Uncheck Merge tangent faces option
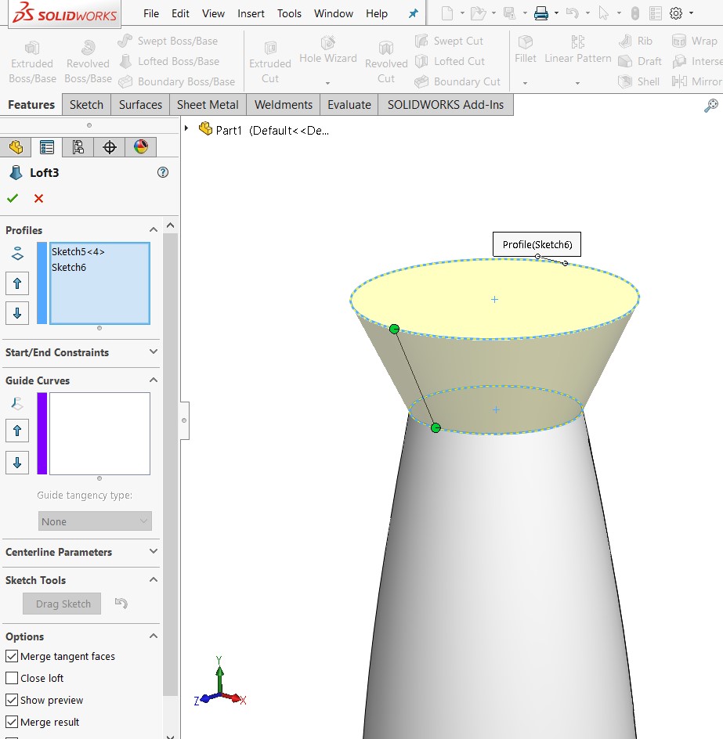Image resolution: width=723 pixels, height=739 pixels. click(x=12, y=657)
